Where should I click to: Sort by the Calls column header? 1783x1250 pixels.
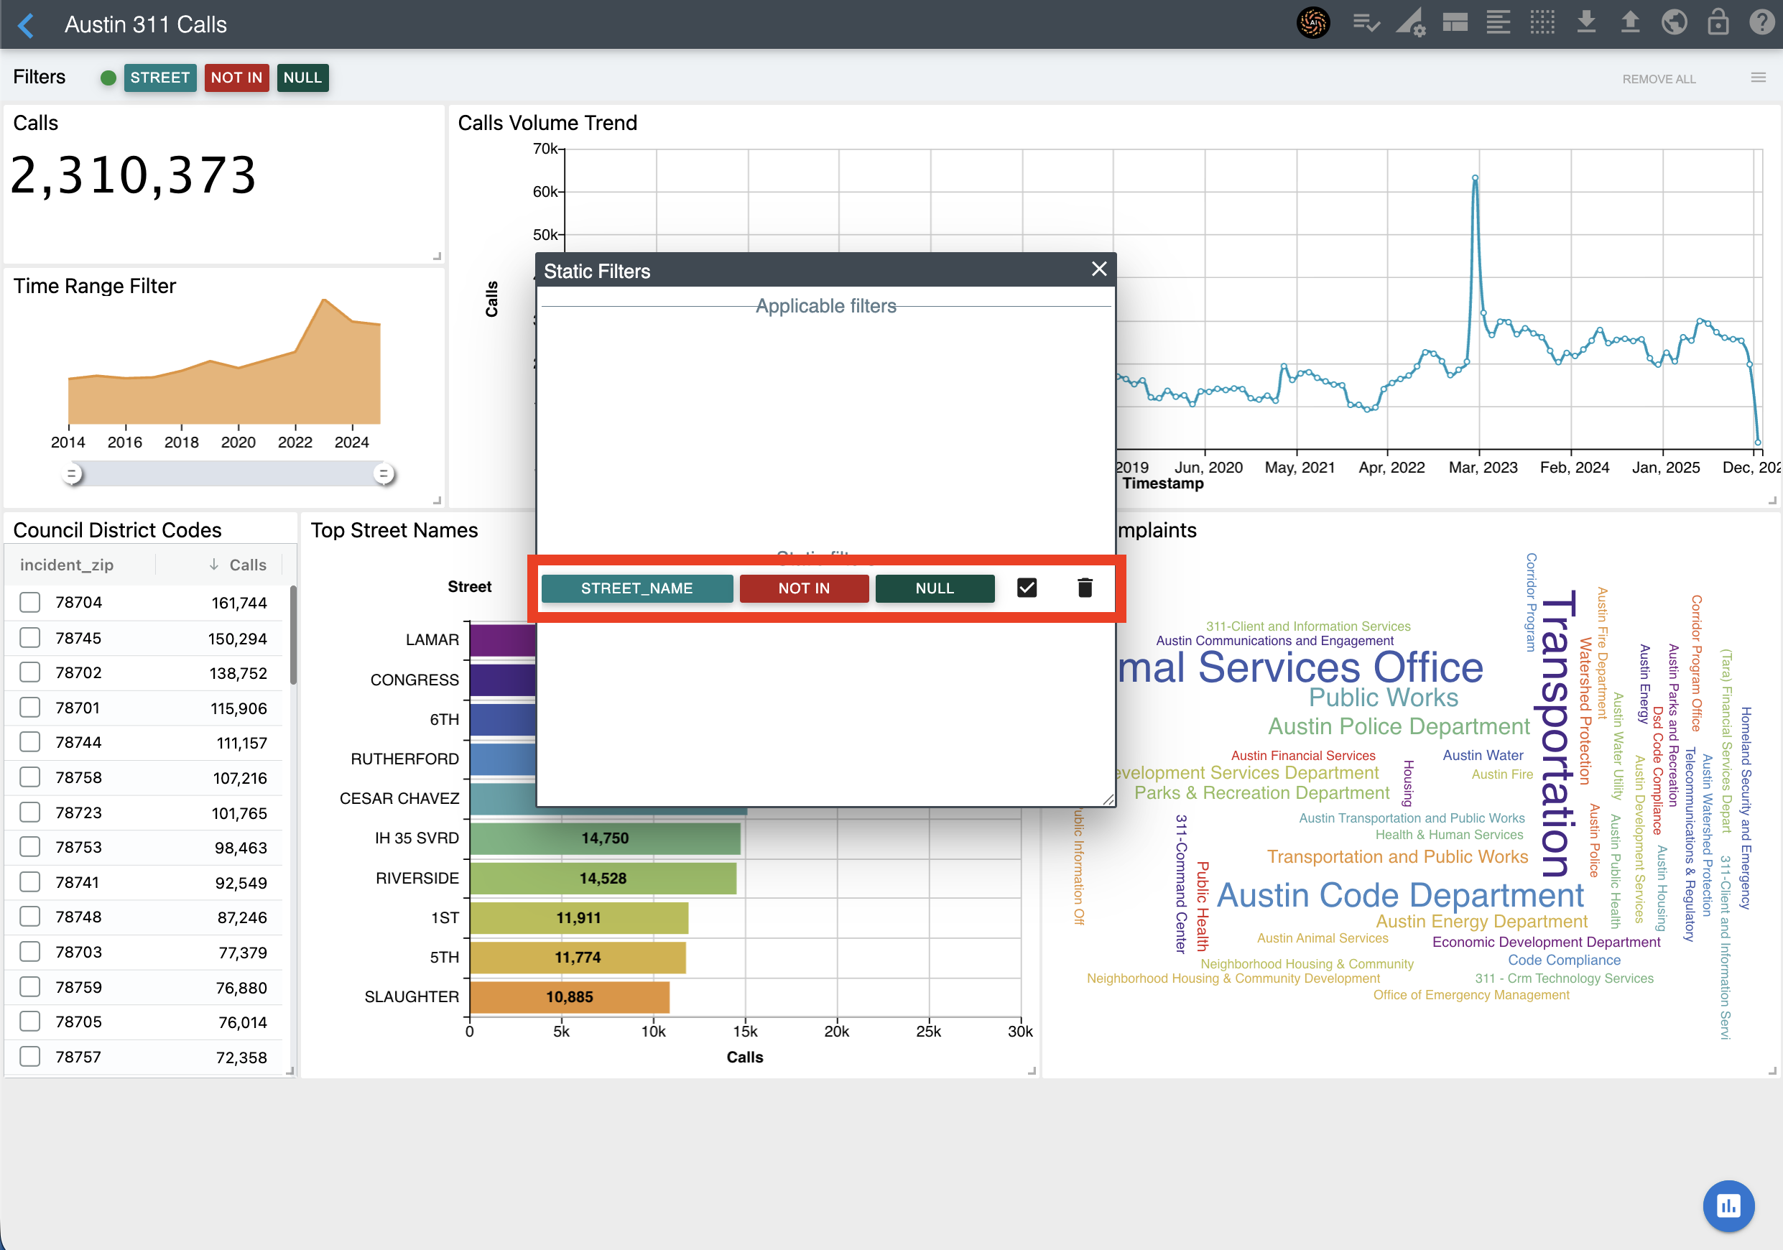(x=247, y=565)
